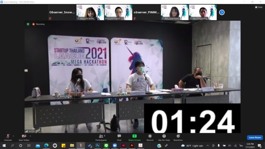The image size is (265, 149).
Task: Click the Zoom icon in the taskbar
Action: click(115, 146)
